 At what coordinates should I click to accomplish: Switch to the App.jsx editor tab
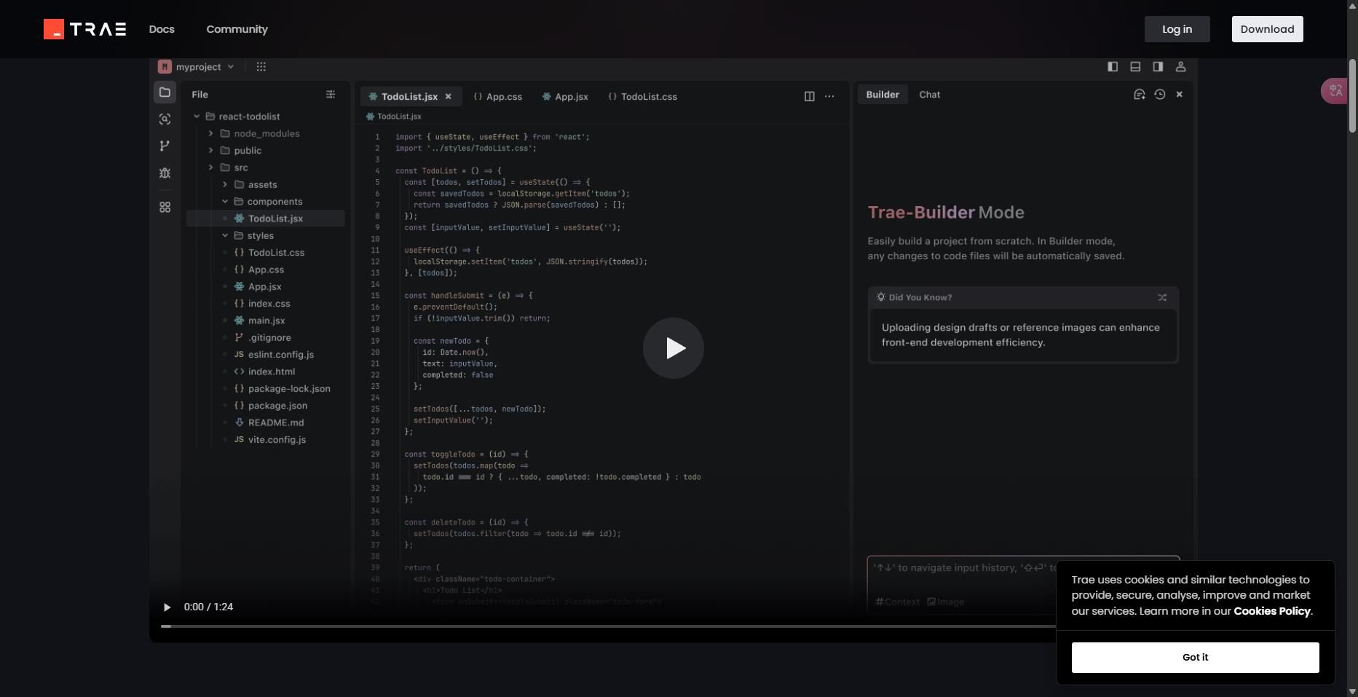coord(565,96)
